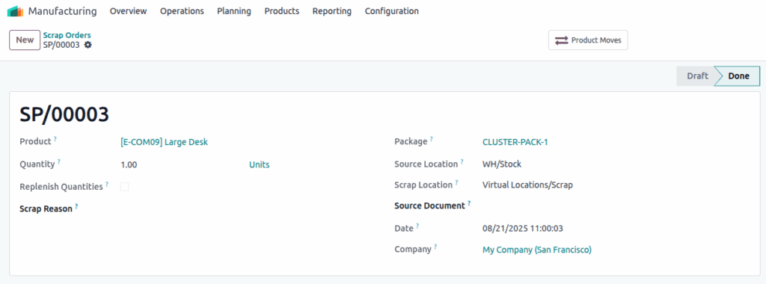
Task: Open the Reporting menu
Action: click(x=332, y=10)
